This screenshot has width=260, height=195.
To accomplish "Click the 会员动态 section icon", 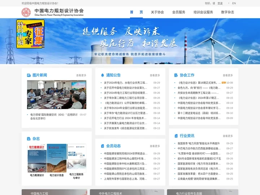I will 103,146.
